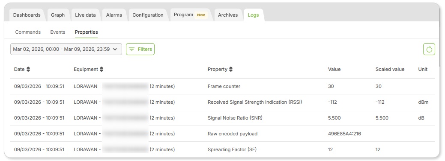Click the value 5.500 in SNR Value column
The image size is (445, 161).
[x=334, y=118]
